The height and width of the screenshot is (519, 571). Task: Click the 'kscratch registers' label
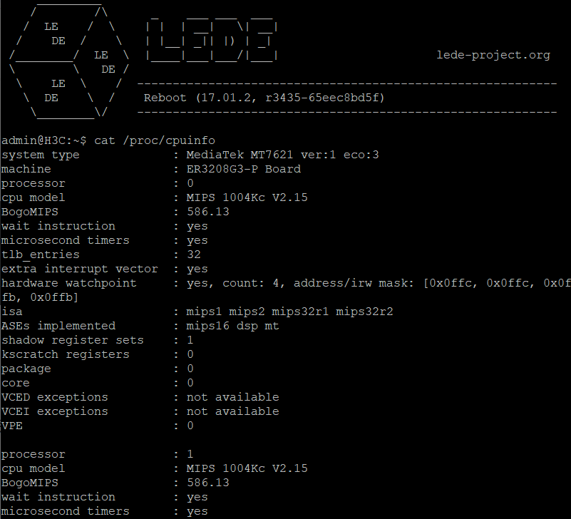(x=66, y=354)
